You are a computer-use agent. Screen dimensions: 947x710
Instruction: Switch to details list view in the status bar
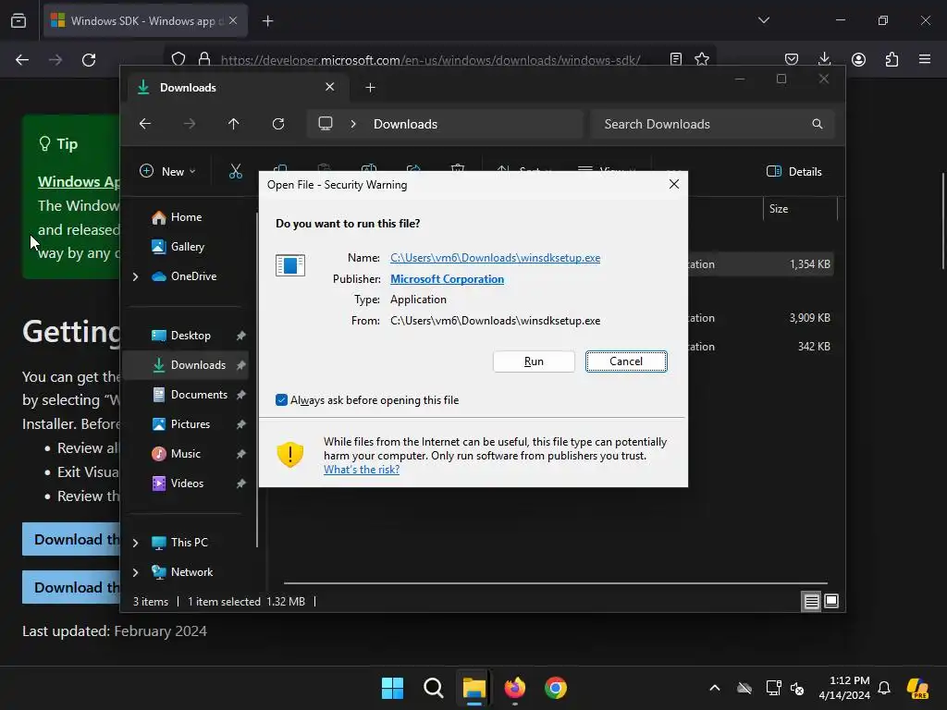click(811, 601)
